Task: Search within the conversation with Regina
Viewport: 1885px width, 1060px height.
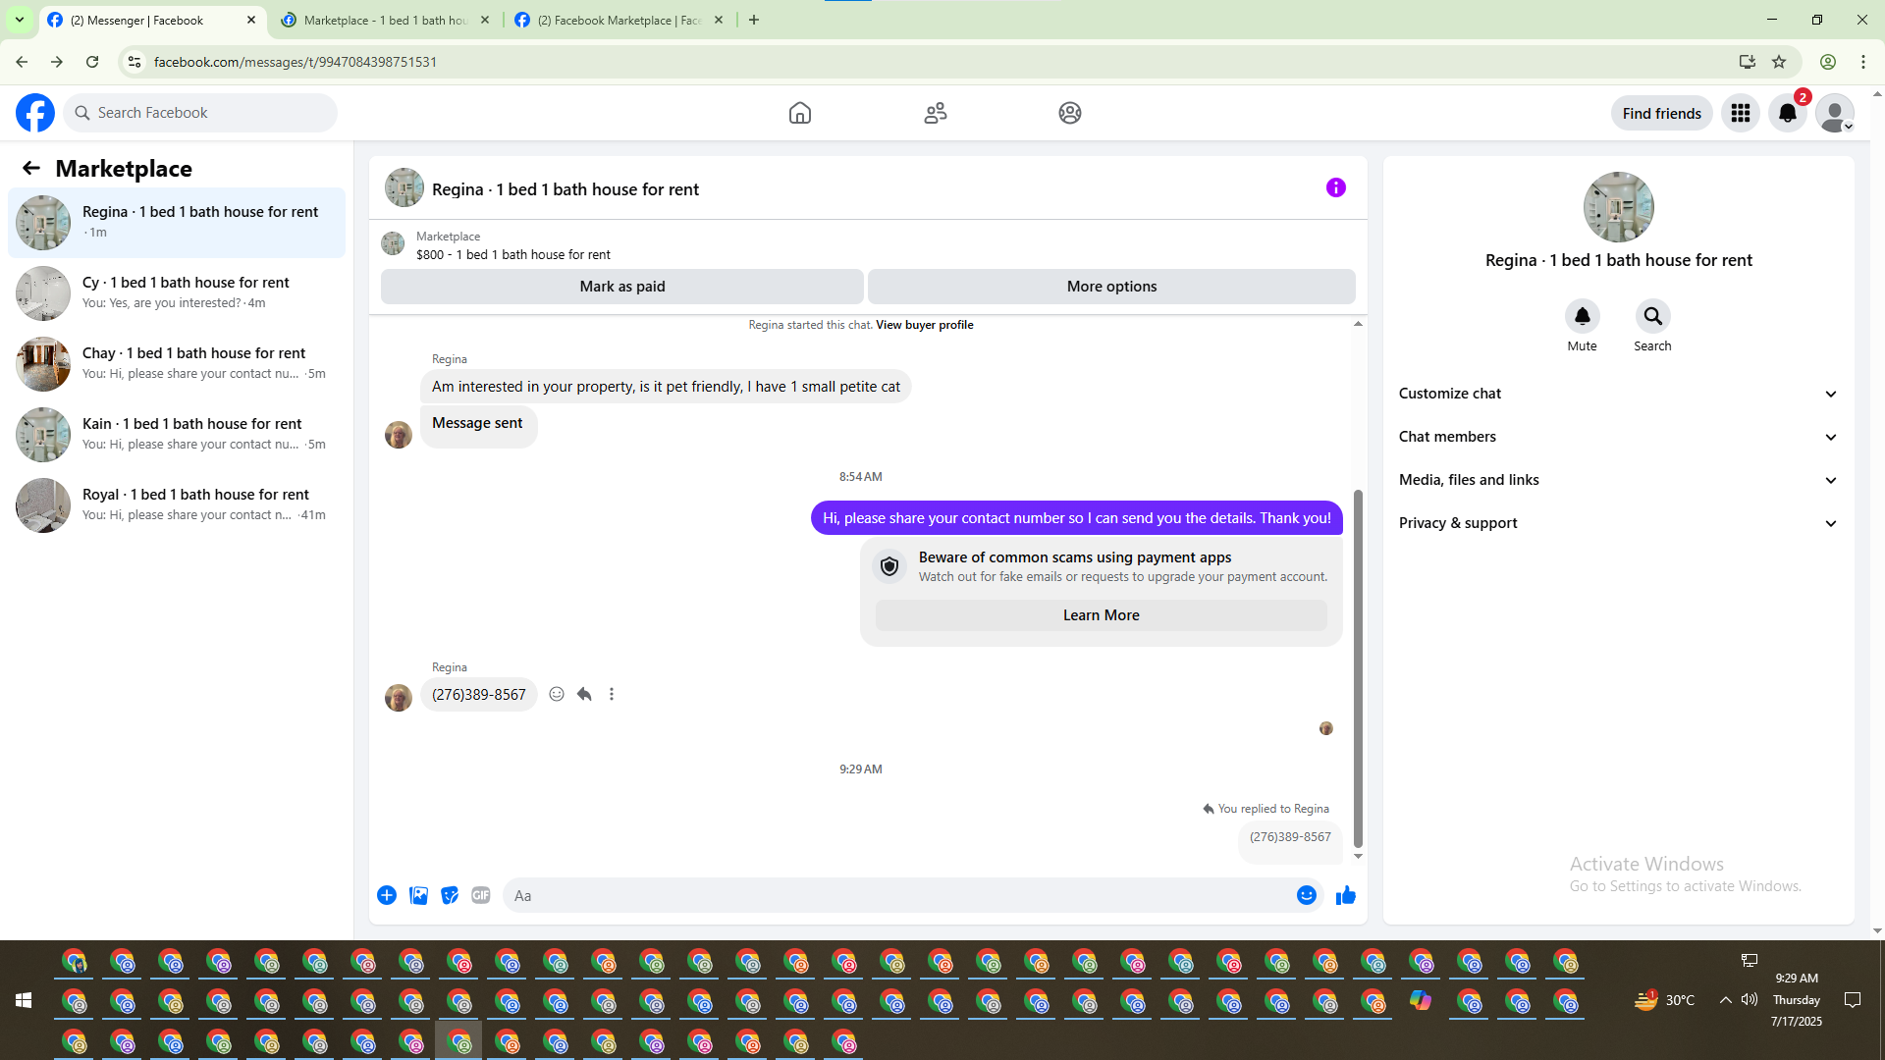Action: tap(1653, 316)
